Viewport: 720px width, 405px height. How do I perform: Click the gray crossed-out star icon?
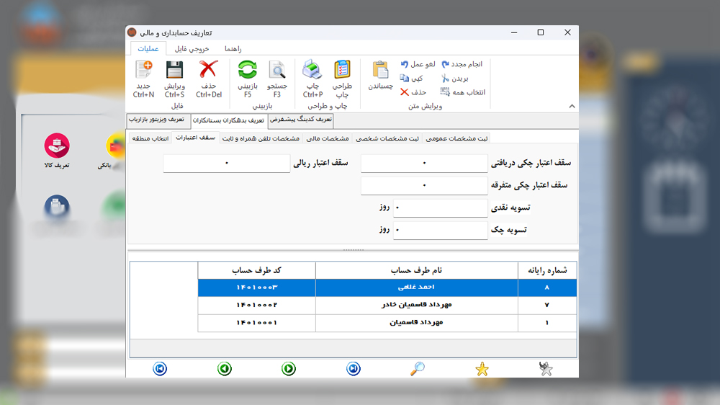tap(546, 369)
